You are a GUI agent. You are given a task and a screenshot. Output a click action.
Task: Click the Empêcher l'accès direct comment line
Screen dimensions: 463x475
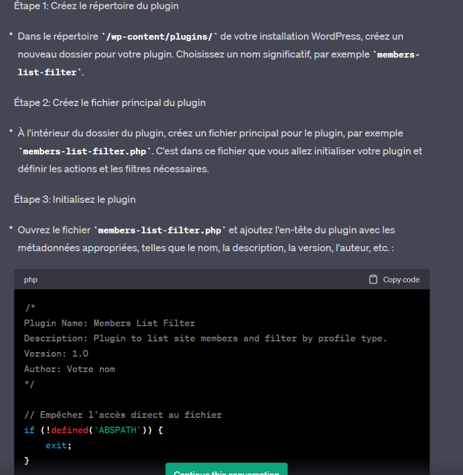coord(123,415)
